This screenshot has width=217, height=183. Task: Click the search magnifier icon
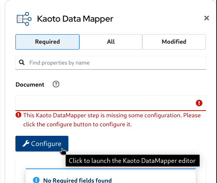(22, 63)
